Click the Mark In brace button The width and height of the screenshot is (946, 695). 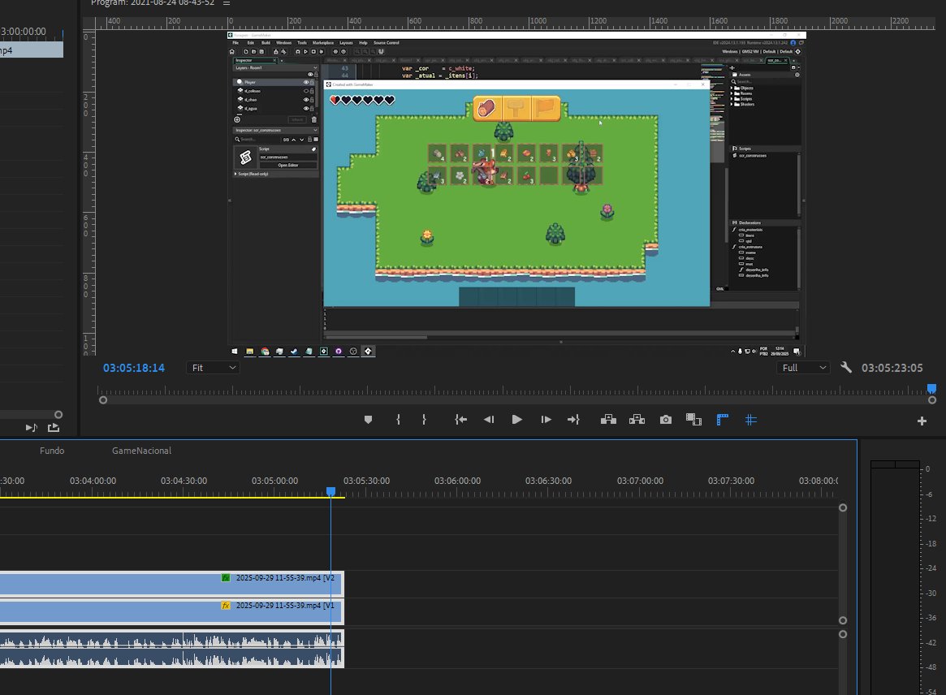pos(398,419)
